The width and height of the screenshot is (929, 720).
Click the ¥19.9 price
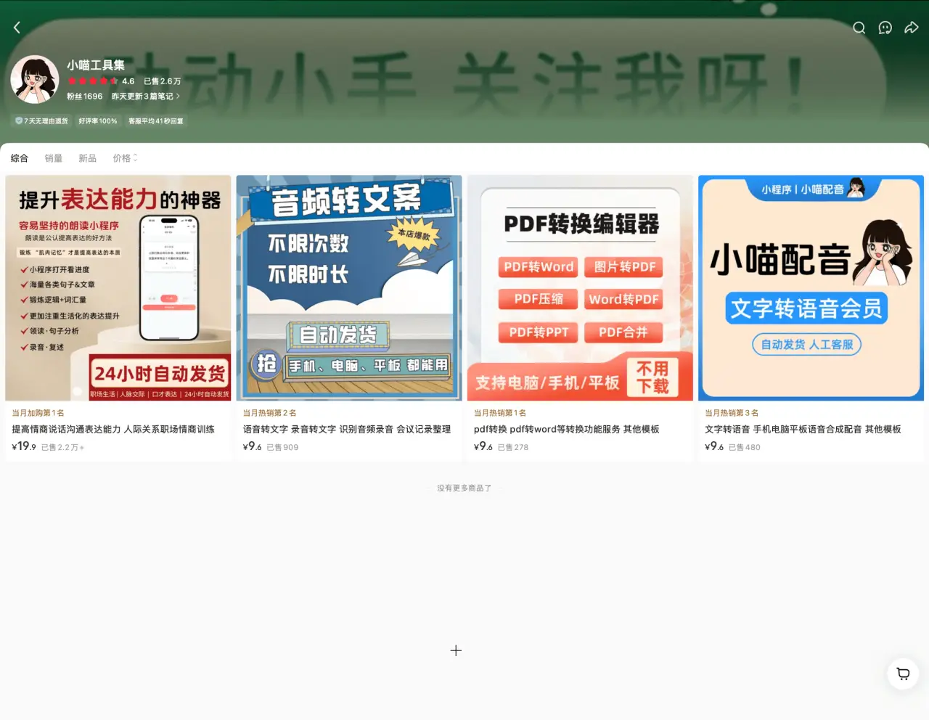tap(24, 446)
